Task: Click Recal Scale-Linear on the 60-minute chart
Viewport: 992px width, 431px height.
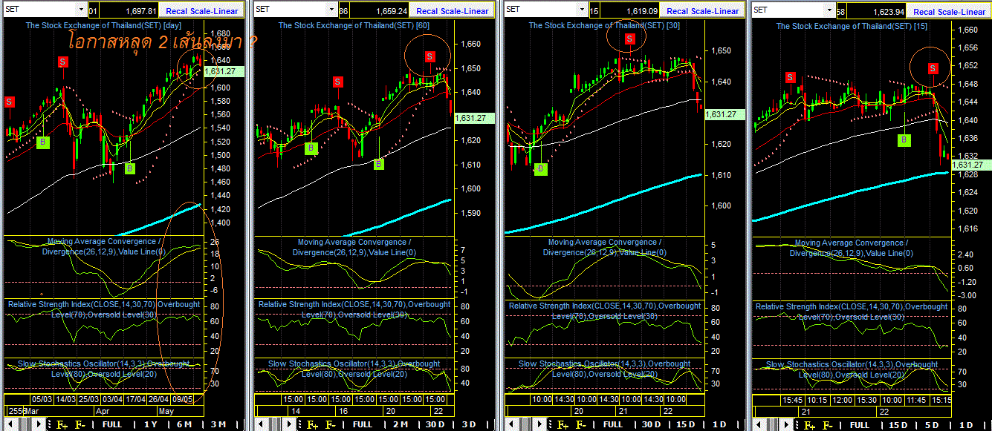Action: coord(453,10)
